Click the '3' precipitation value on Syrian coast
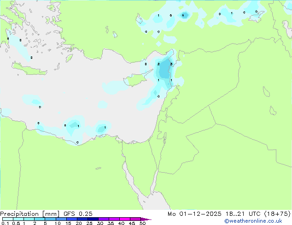Viewport: 292px width, 225px height. click(171, 64)
